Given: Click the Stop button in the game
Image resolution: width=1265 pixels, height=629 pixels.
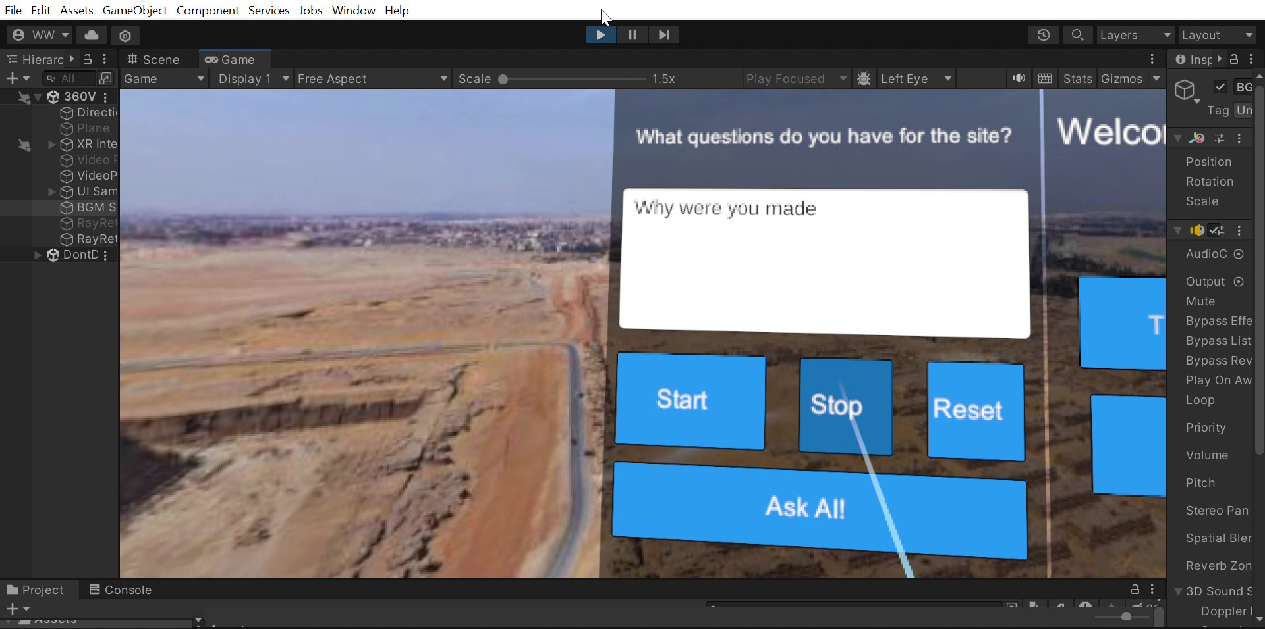Looking at the screenshot, I should coord(846,406).
